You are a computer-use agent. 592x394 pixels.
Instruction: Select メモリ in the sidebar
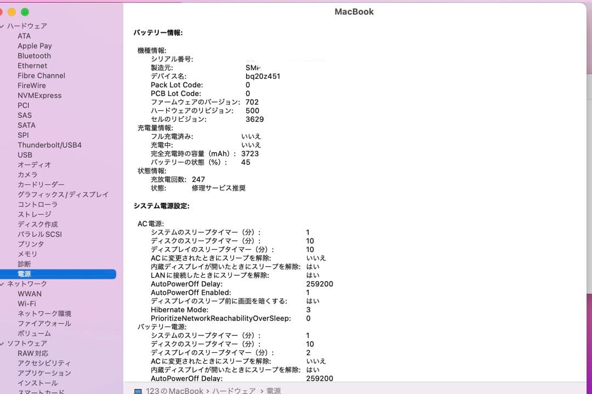(x=27, y=254)
